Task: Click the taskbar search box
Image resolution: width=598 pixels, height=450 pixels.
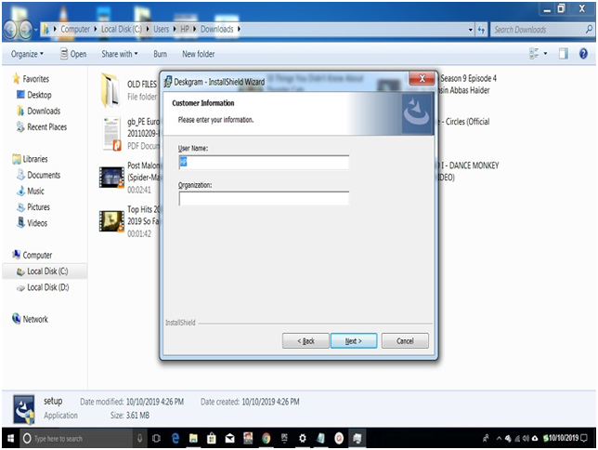Action: pos(76,438)
